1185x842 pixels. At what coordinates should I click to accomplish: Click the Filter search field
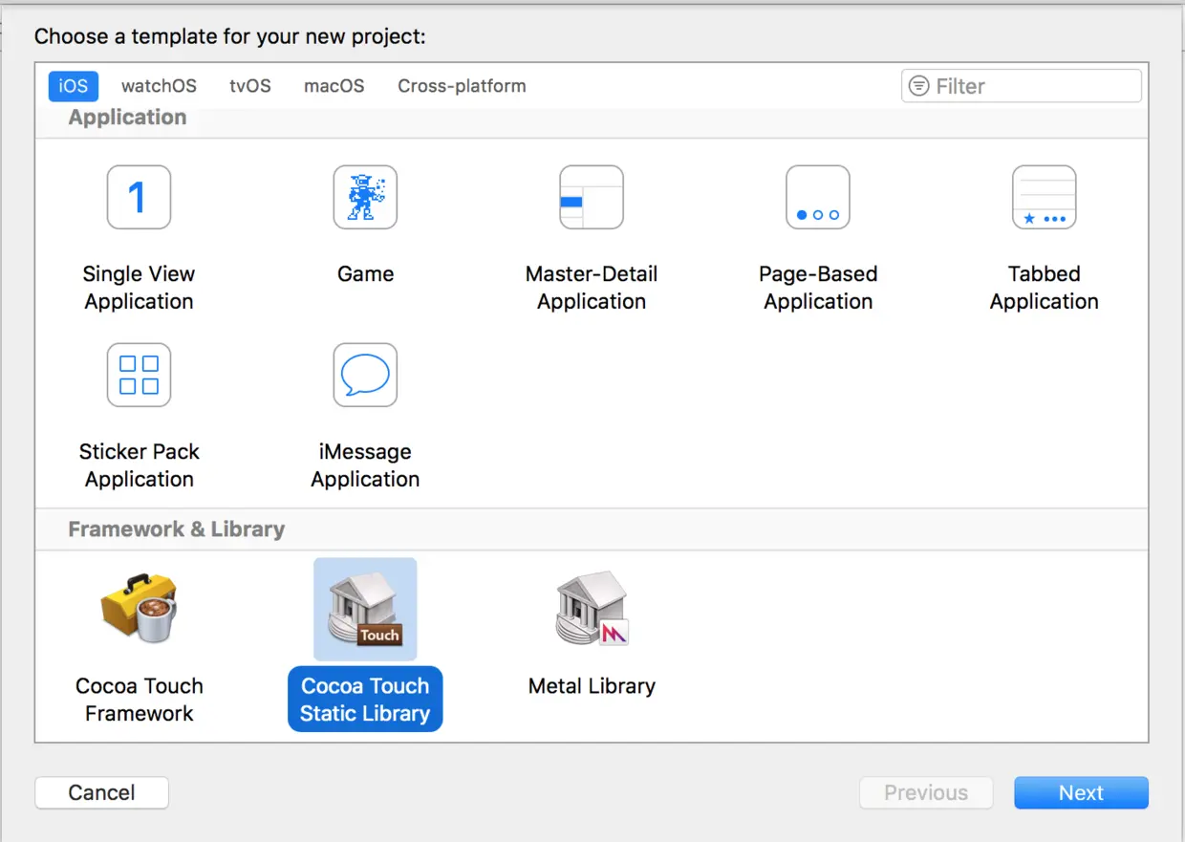(x=1022, y=86)
